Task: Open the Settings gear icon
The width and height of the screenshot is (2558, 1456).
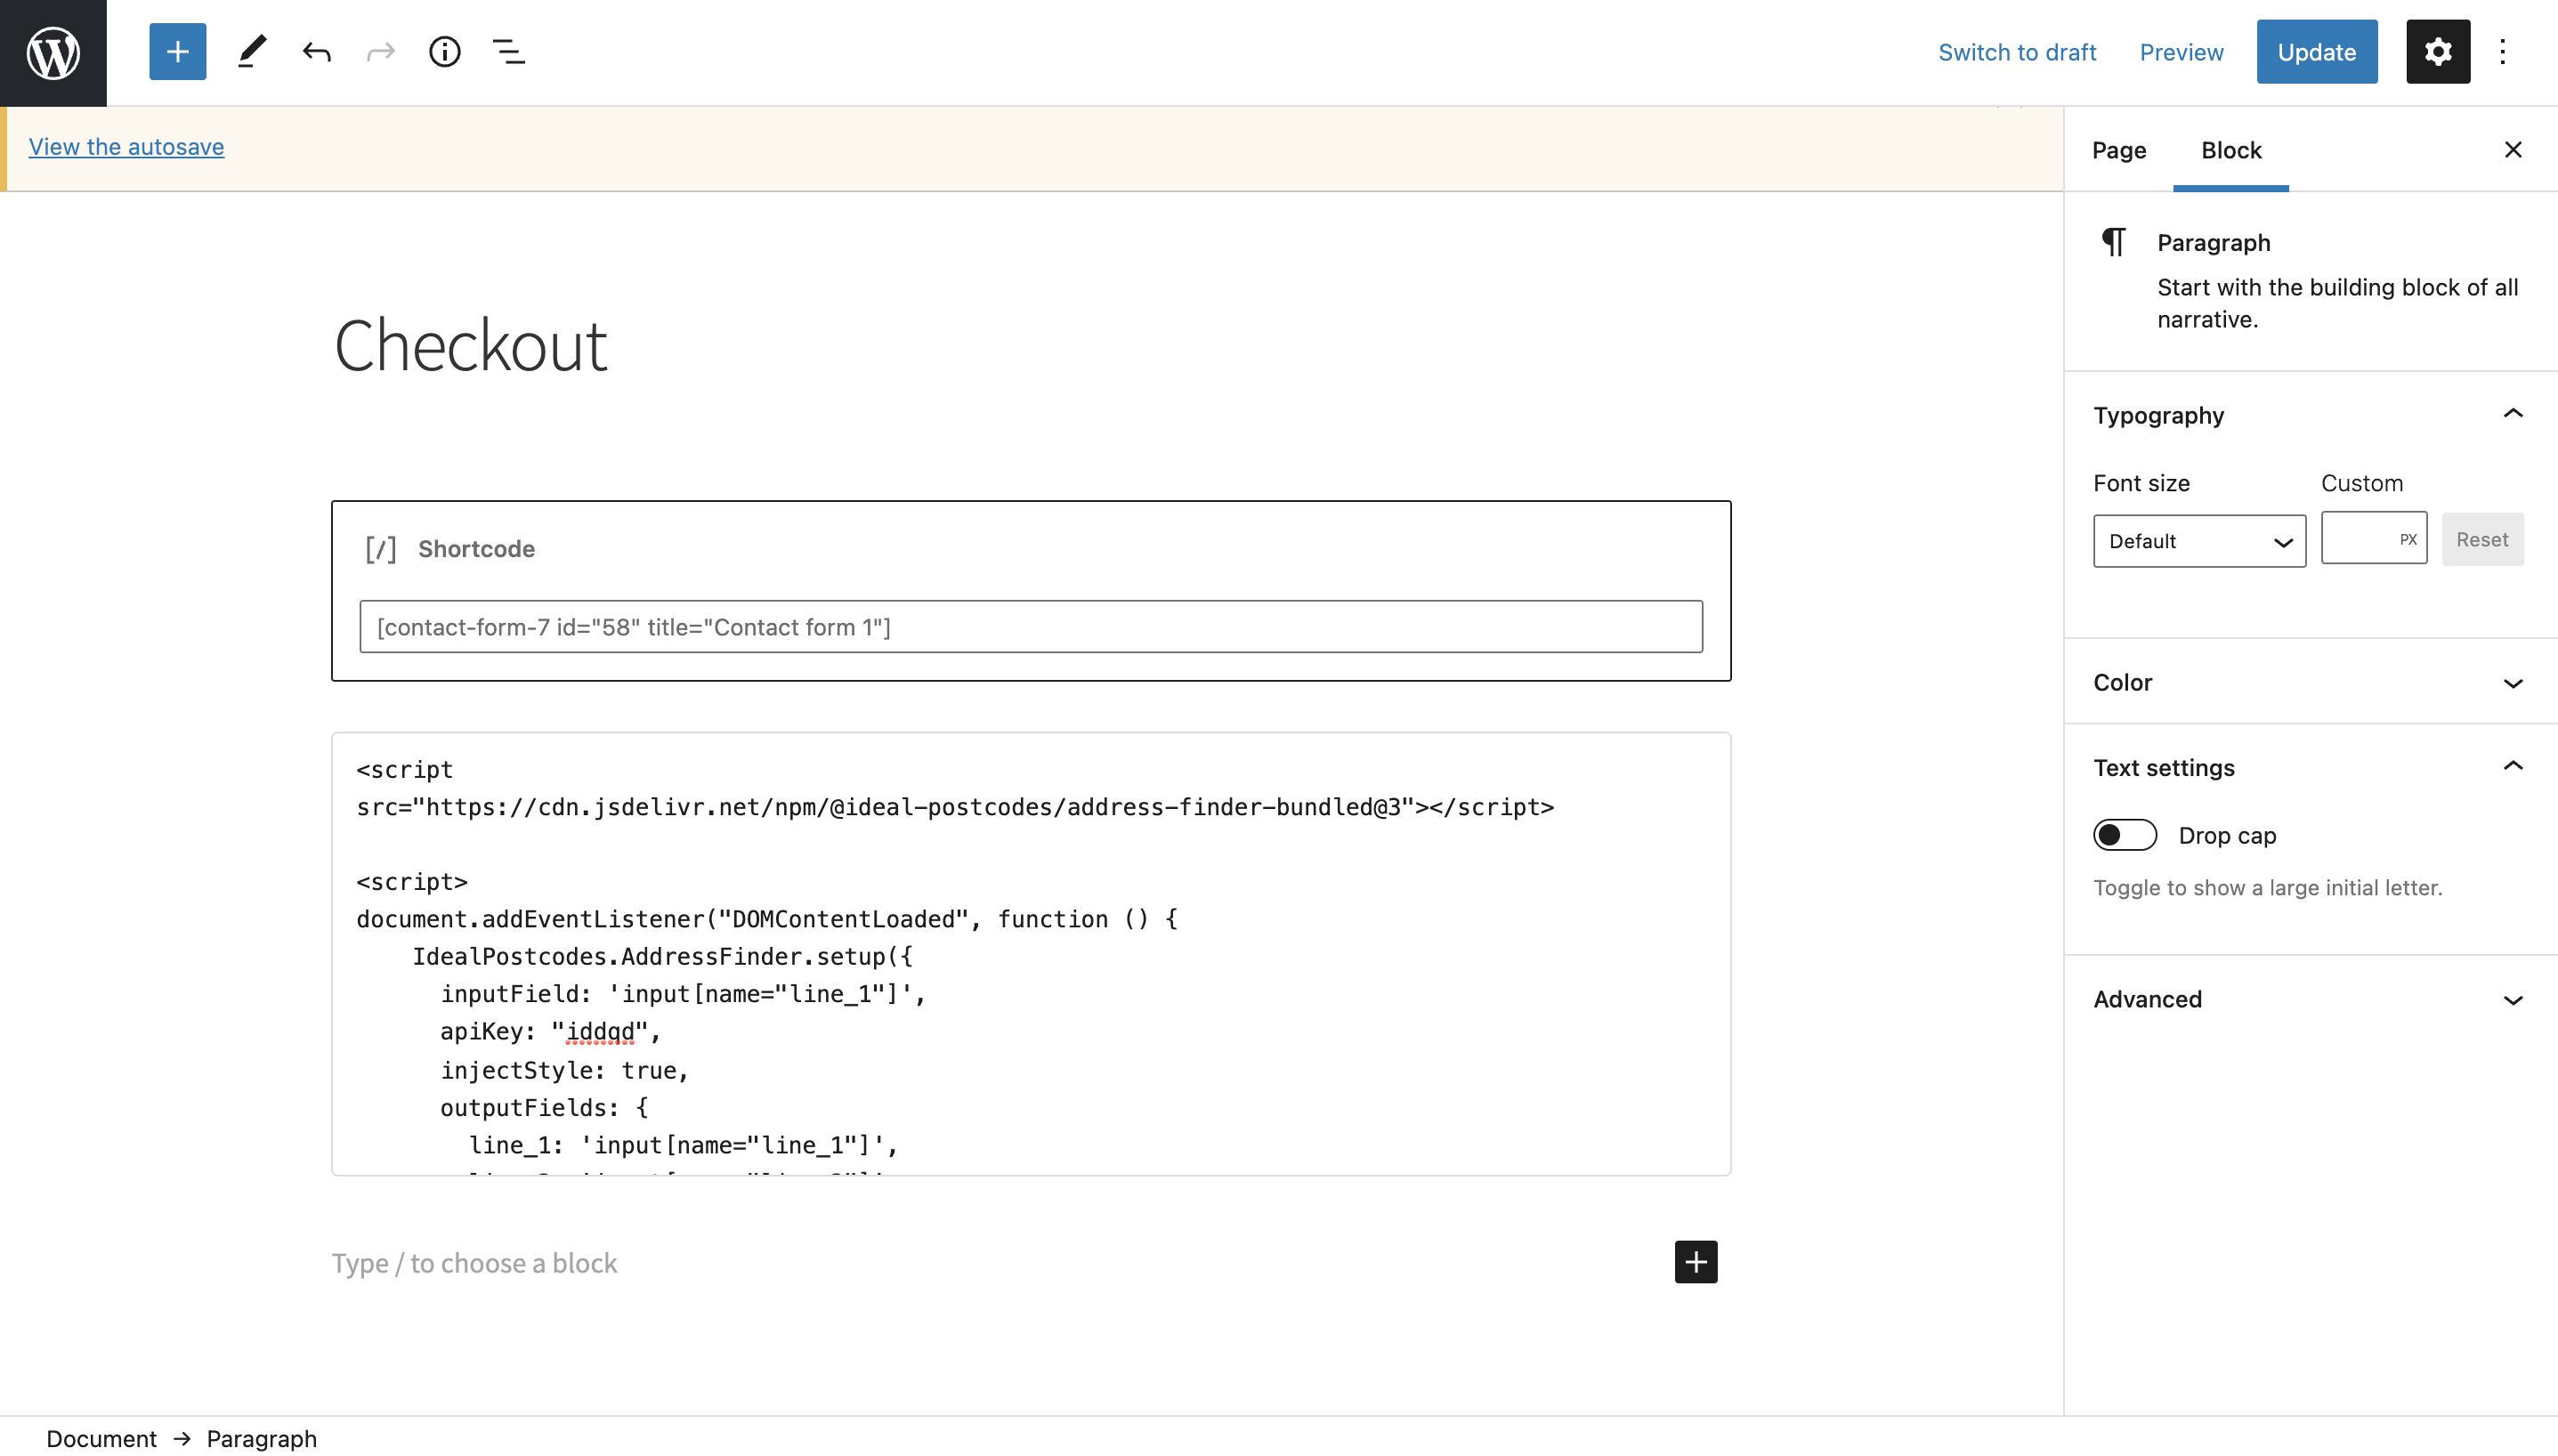Action: [2437, 51]
